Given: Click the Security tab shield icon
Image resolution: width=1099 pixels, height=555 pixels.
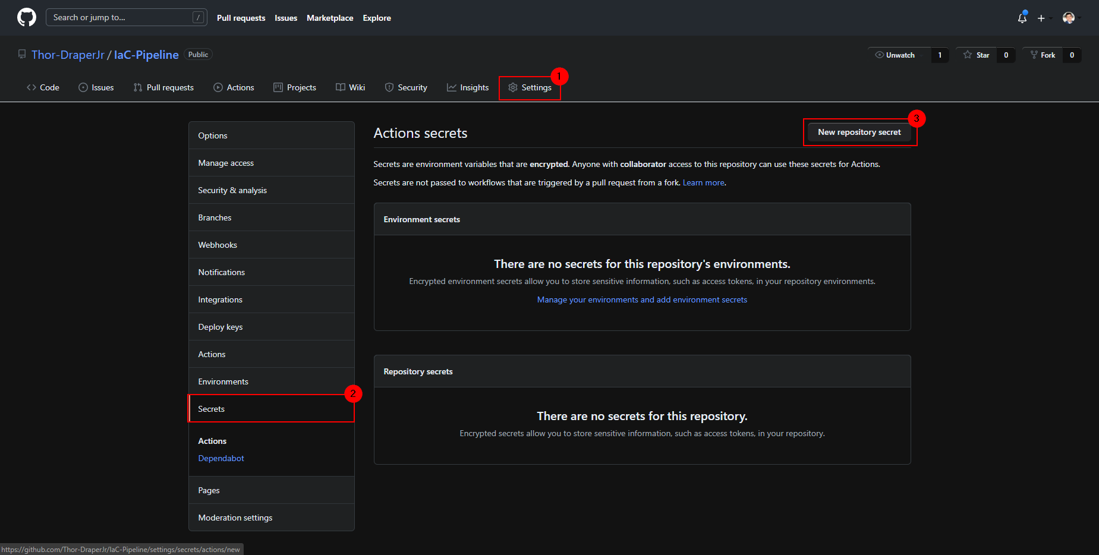Looking at the screenshot, I should pyautogui.click(x=389, y=87).
